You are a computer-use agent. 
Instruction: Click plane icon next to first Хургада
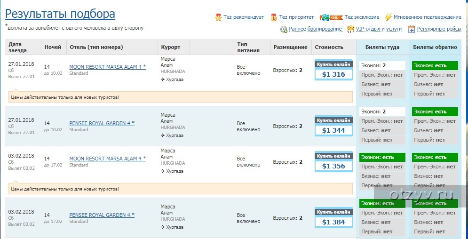[x=163, y=80]
